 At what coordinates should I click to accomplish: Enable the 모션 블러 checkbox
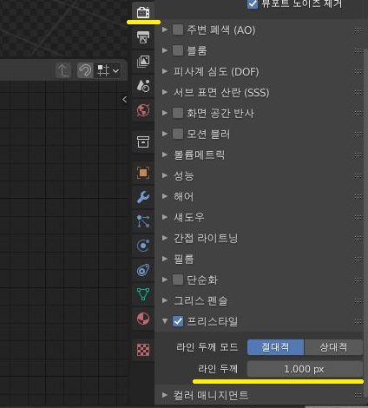[x=178, y=134]
